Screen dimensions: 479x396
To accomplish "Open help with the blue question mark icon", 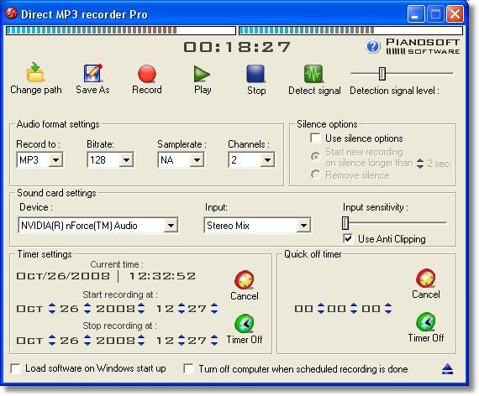I will pos(373,47).
